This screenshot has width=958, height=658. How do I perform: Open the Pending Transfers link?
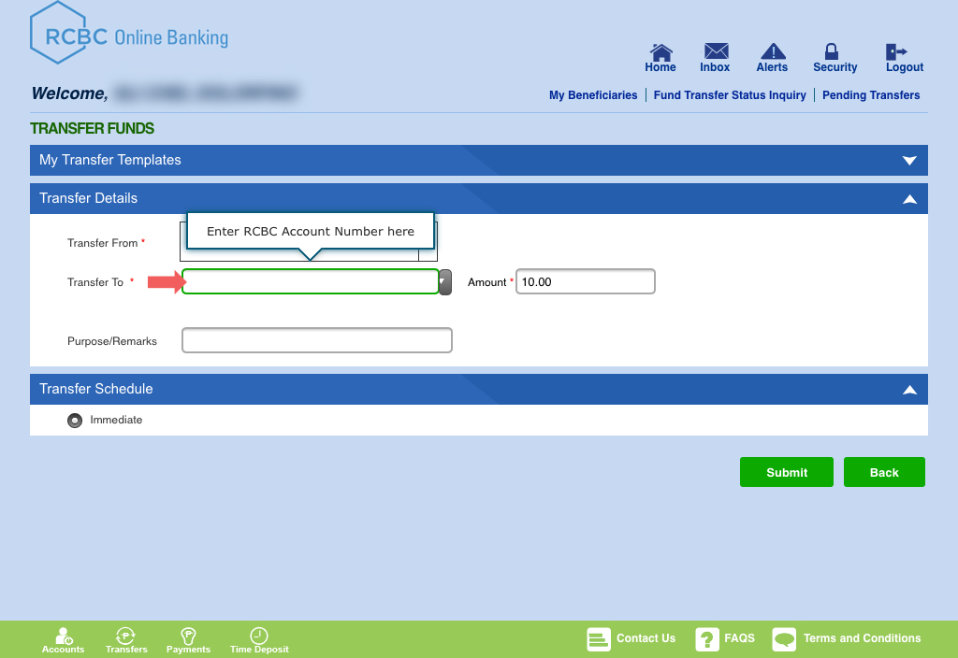pyautogui.click(x=871, y=95)
